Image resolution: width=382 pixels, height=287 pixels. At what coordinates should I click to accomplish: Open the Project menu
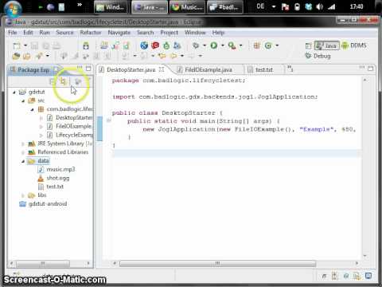tap(169, 33)
